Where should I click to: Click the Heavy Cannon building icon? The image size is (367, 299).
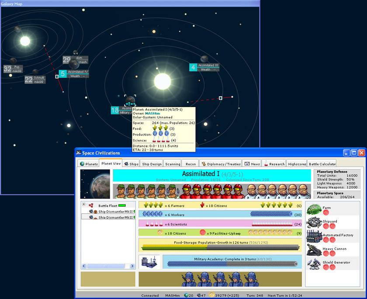pos(314,250)
